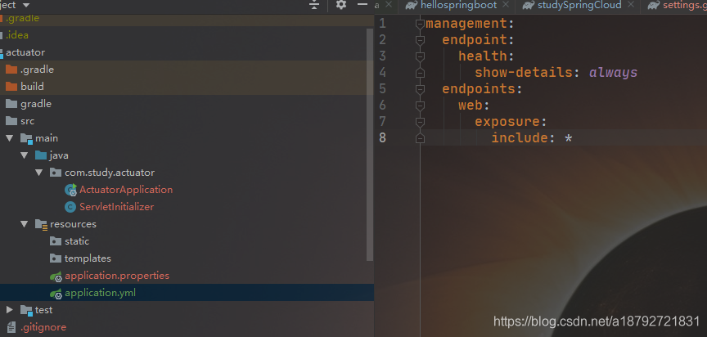Collapse the resources folder arrow
The width and height of the screenshot is (707, 337).
(25, 224)
